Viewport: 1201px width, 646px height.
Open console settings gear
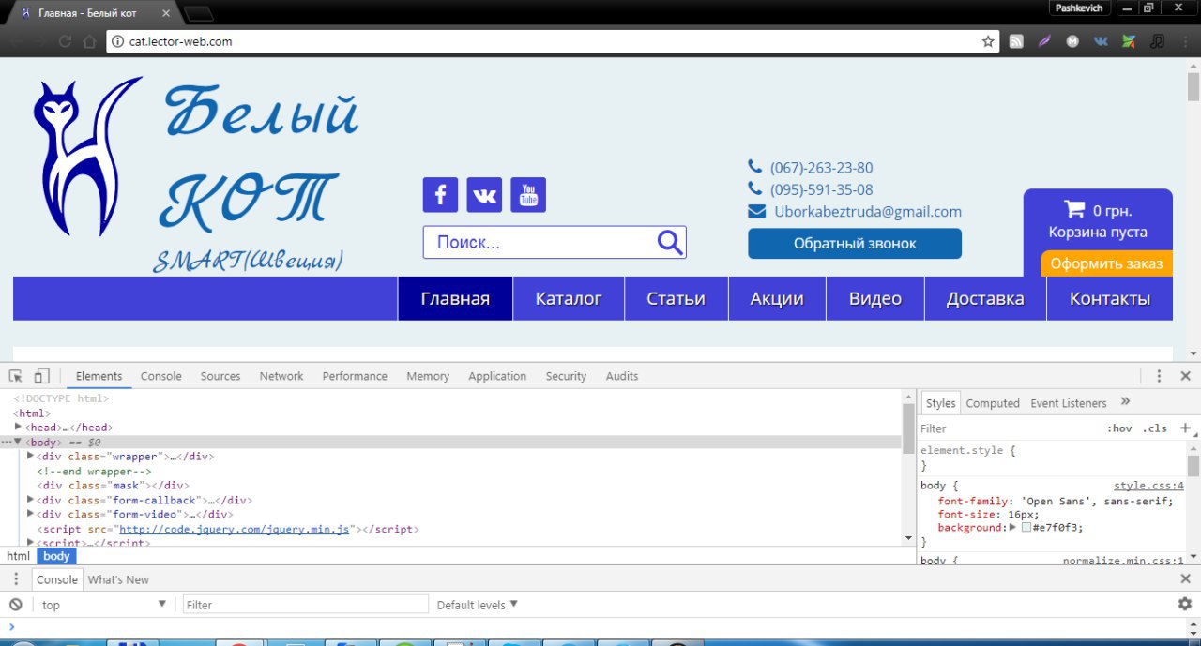tap(1185, 605)
